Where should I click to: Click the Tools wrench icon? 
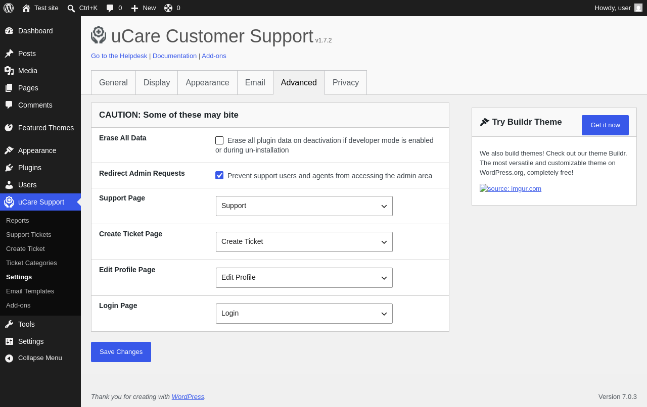click(9, 324)
